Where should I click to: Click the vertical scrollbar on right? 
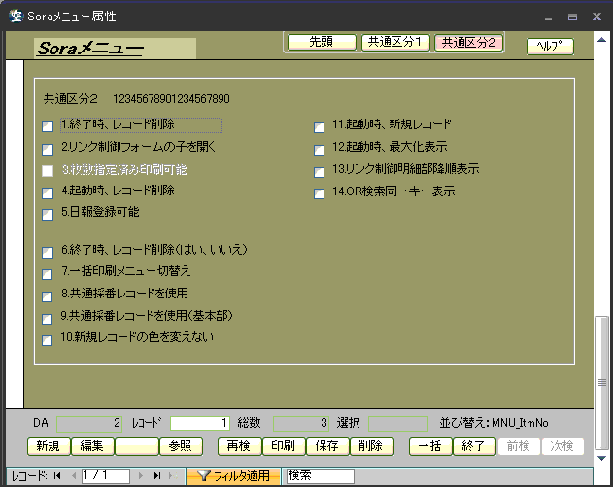[603, 360]
